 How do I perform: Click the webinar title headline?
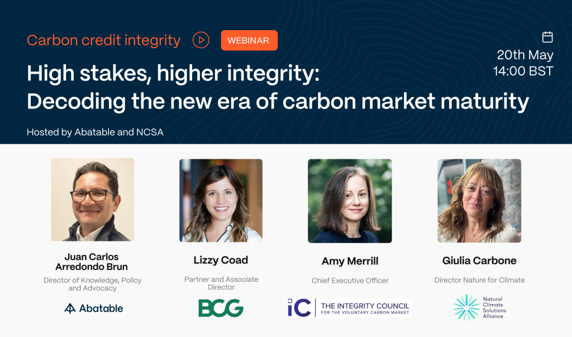pyautogui.click(x=278, y=88)
